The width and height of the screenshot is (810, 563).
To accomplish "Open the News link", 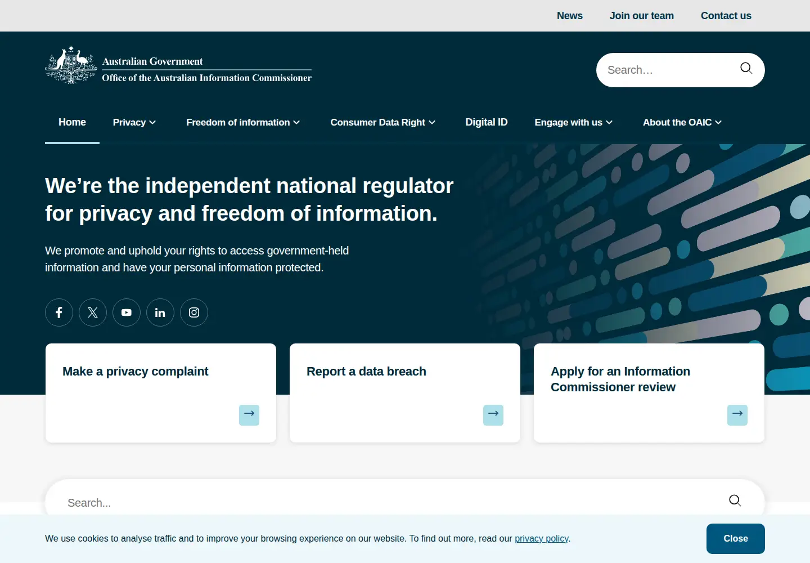I will [570, 16].
